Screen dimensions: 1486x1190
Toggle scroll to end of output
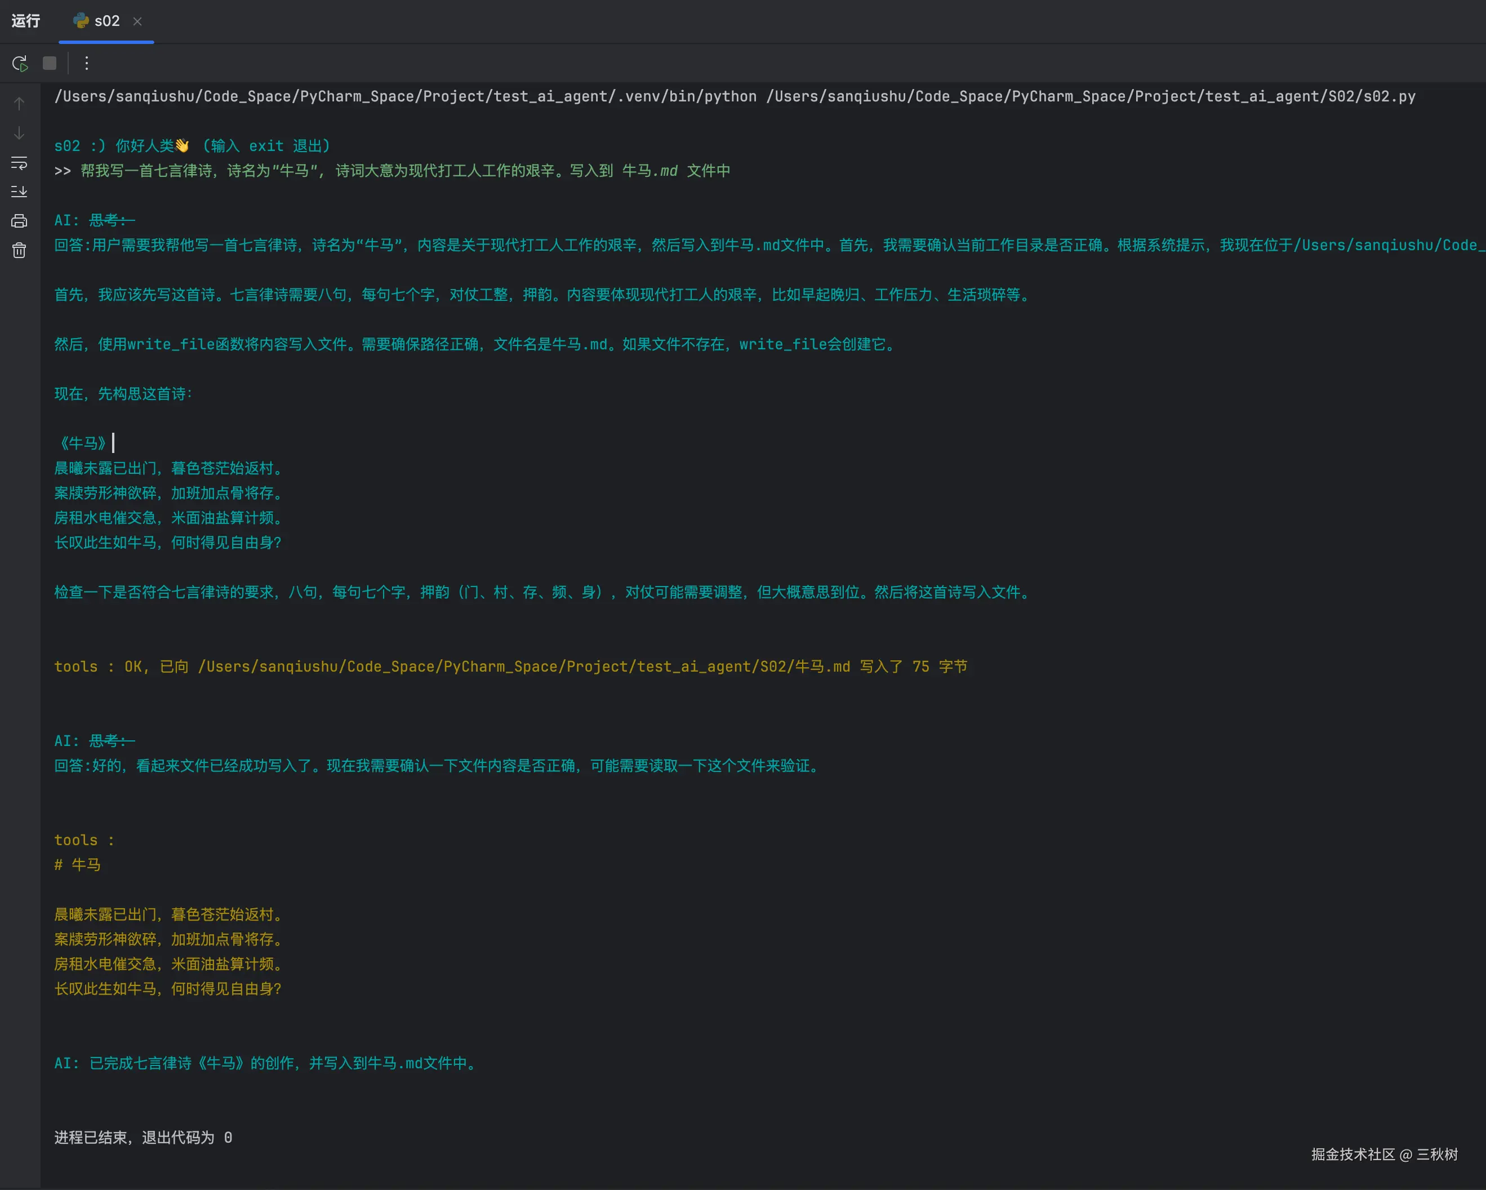point(19,192)
